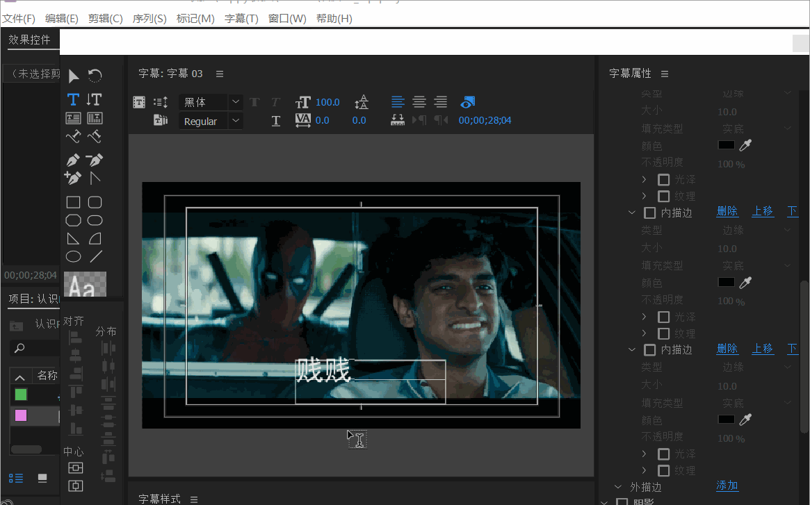
Task: Switch to the 效果控件 tab
Action: 30,40
